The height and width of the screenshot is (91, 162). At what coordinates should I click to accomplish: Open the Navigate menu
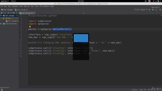[15, 6]
